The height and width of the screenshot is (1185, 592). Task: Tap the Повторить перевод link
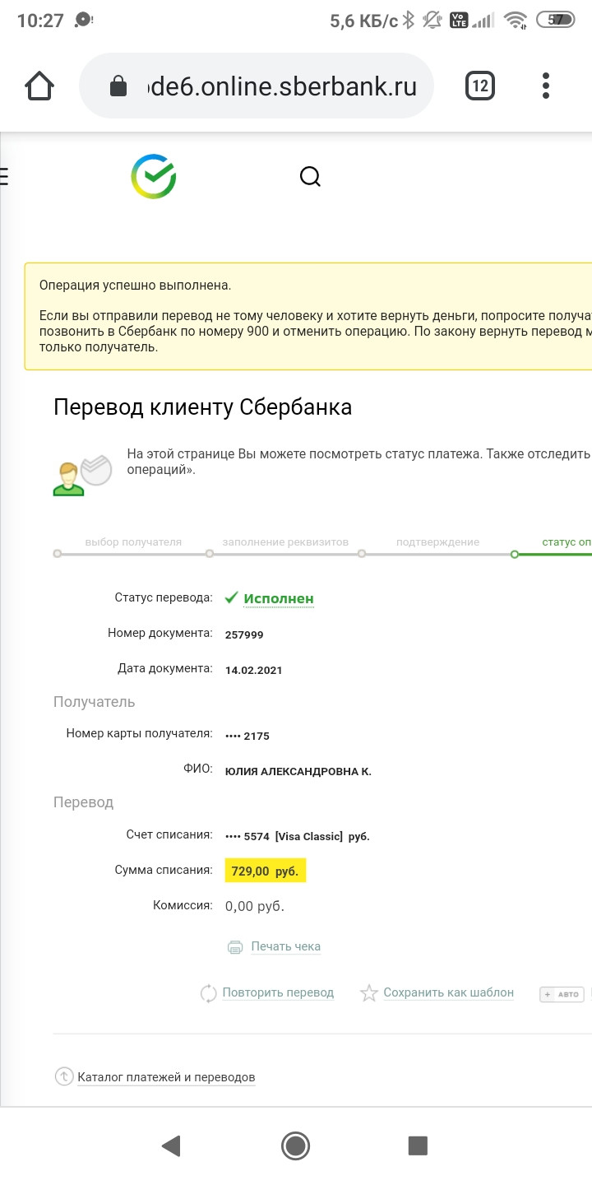pyautogui.click(x=278, y=992)
